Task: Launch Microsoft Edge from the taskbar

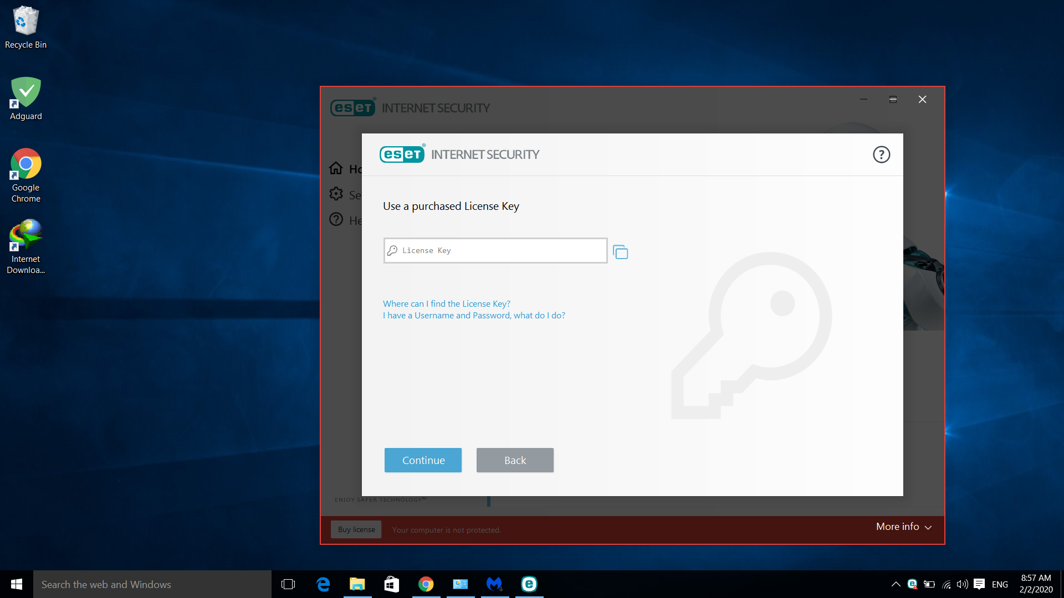Action: tap(323, 584)
